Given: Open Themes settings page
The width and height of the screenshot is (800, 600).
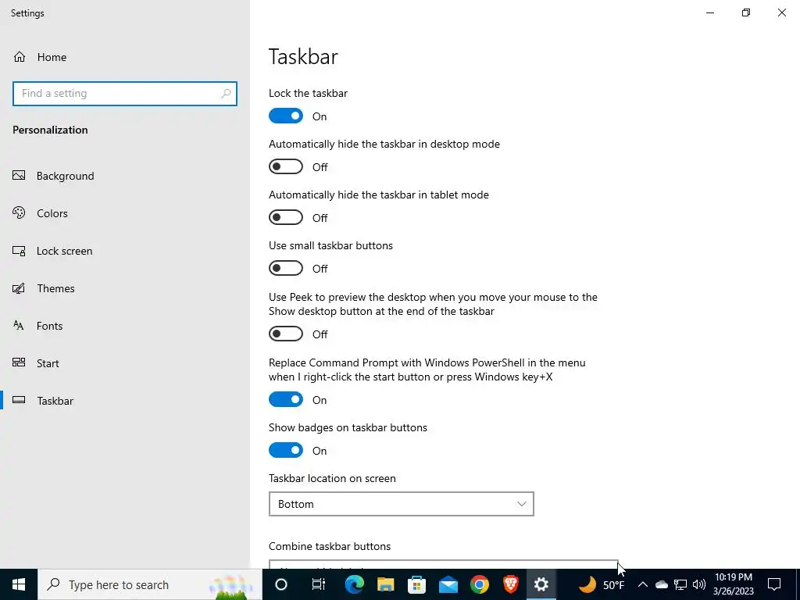Looking at the screenshot, I should pyautogui.click(x=55, y=288).
